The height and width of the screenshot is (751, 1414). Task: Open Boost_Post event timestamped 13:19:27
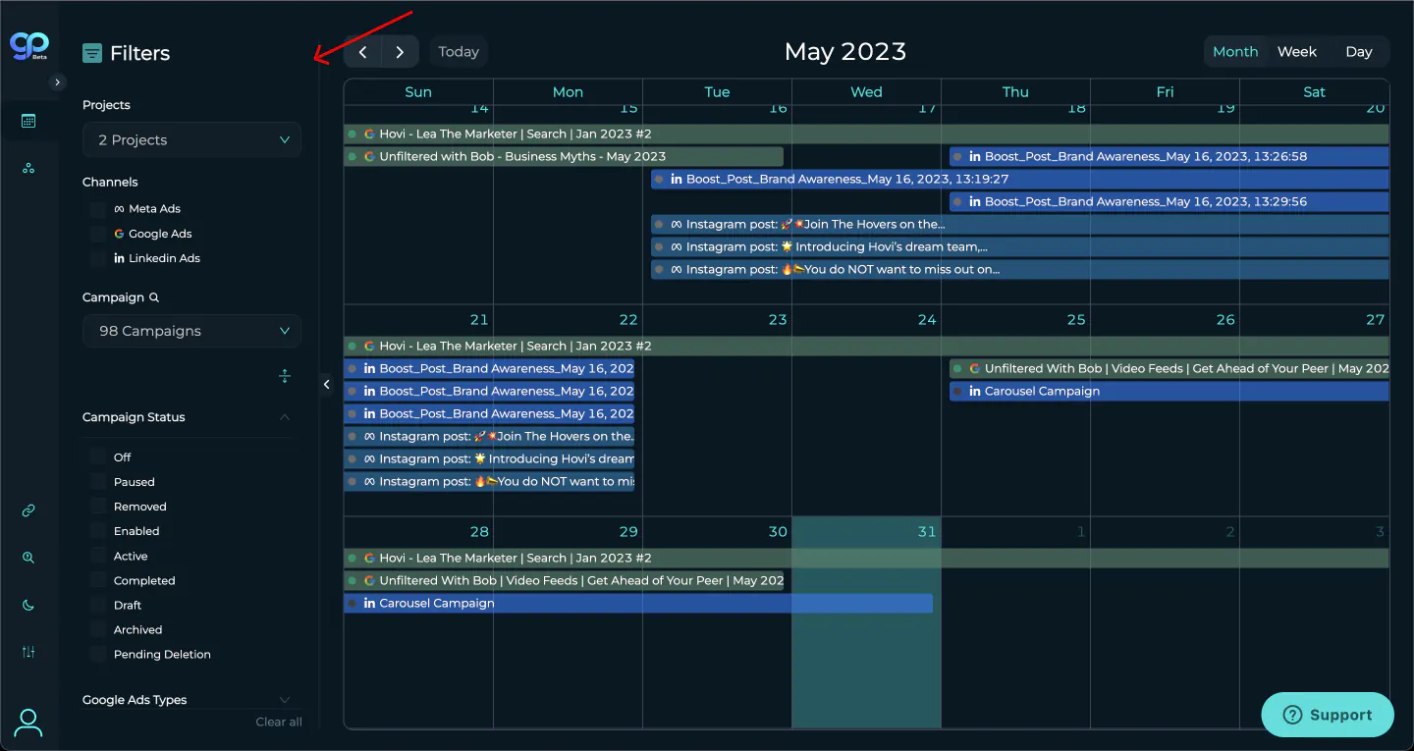pos(1020,179)
